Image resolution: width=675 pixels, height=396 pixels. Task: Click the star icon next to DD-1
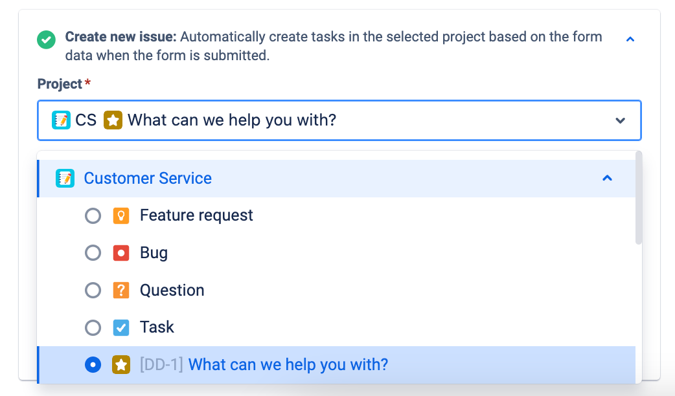121,364
